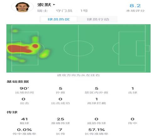Select the 本场评分 label
157x138 pixels.
point(135,11)
